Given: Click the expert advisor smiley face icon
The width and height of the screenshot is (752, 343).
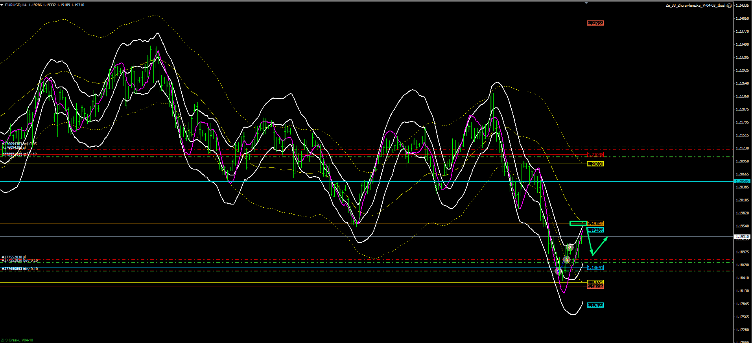Looking at the screenshot, I should point(730,6).
